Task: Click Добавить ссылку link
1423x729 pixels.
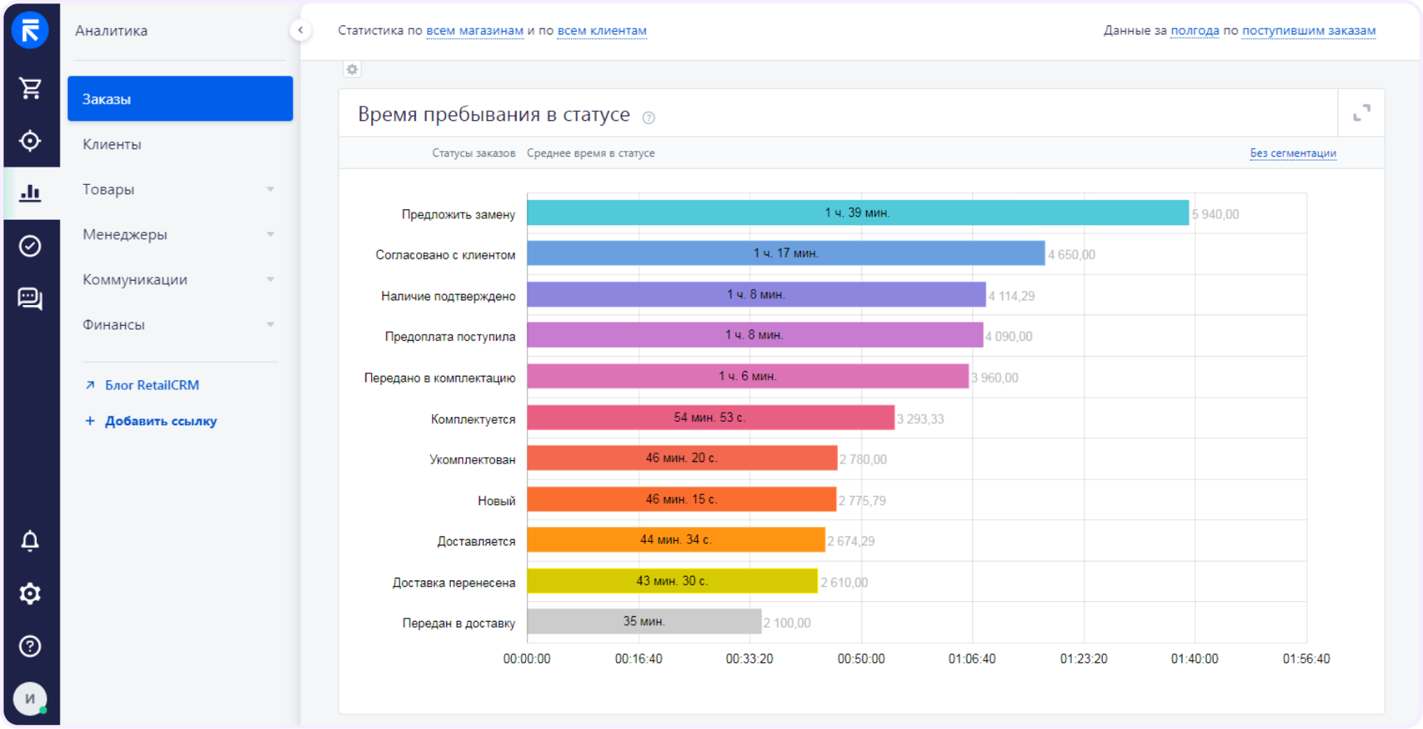Action: coord(161,421)
